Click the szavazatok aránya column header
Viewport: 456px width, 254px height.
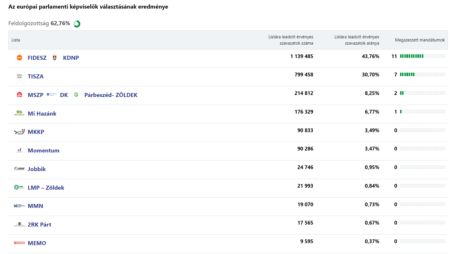(357, 40)
